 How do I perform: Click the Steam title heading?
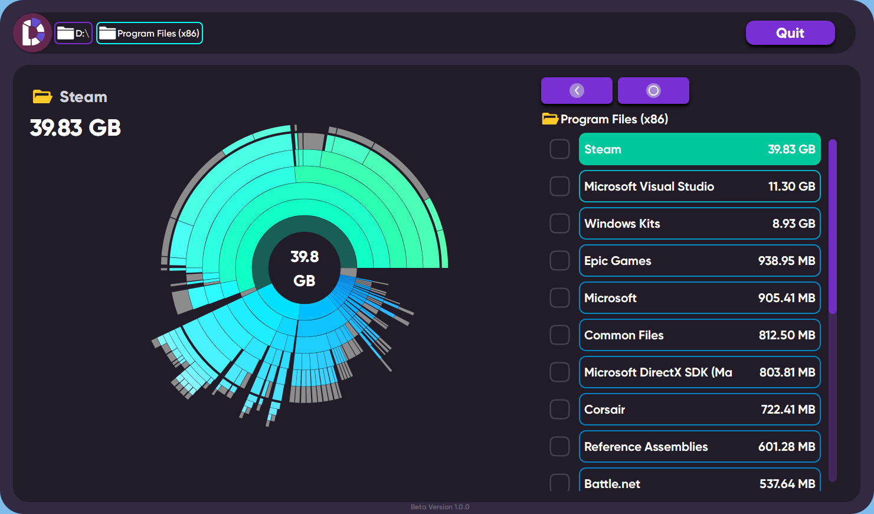click(x=83, y=97)
